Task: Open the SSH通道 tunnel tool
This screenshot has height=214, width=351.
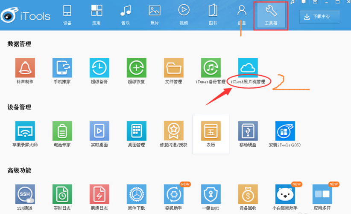Action: coord(25,194)
